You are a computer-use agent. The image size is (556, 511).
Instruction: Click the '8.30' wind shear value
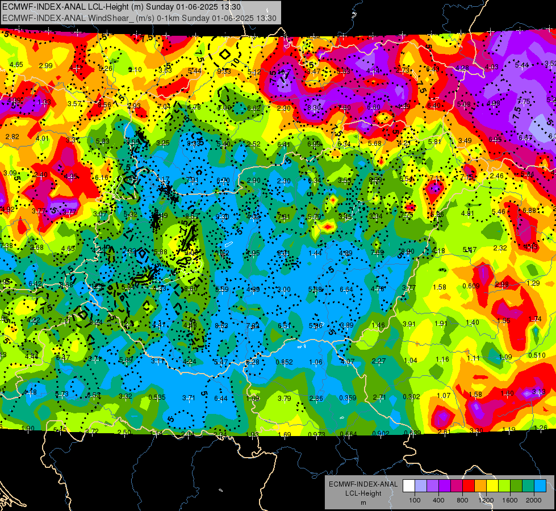tap(314, 108)
